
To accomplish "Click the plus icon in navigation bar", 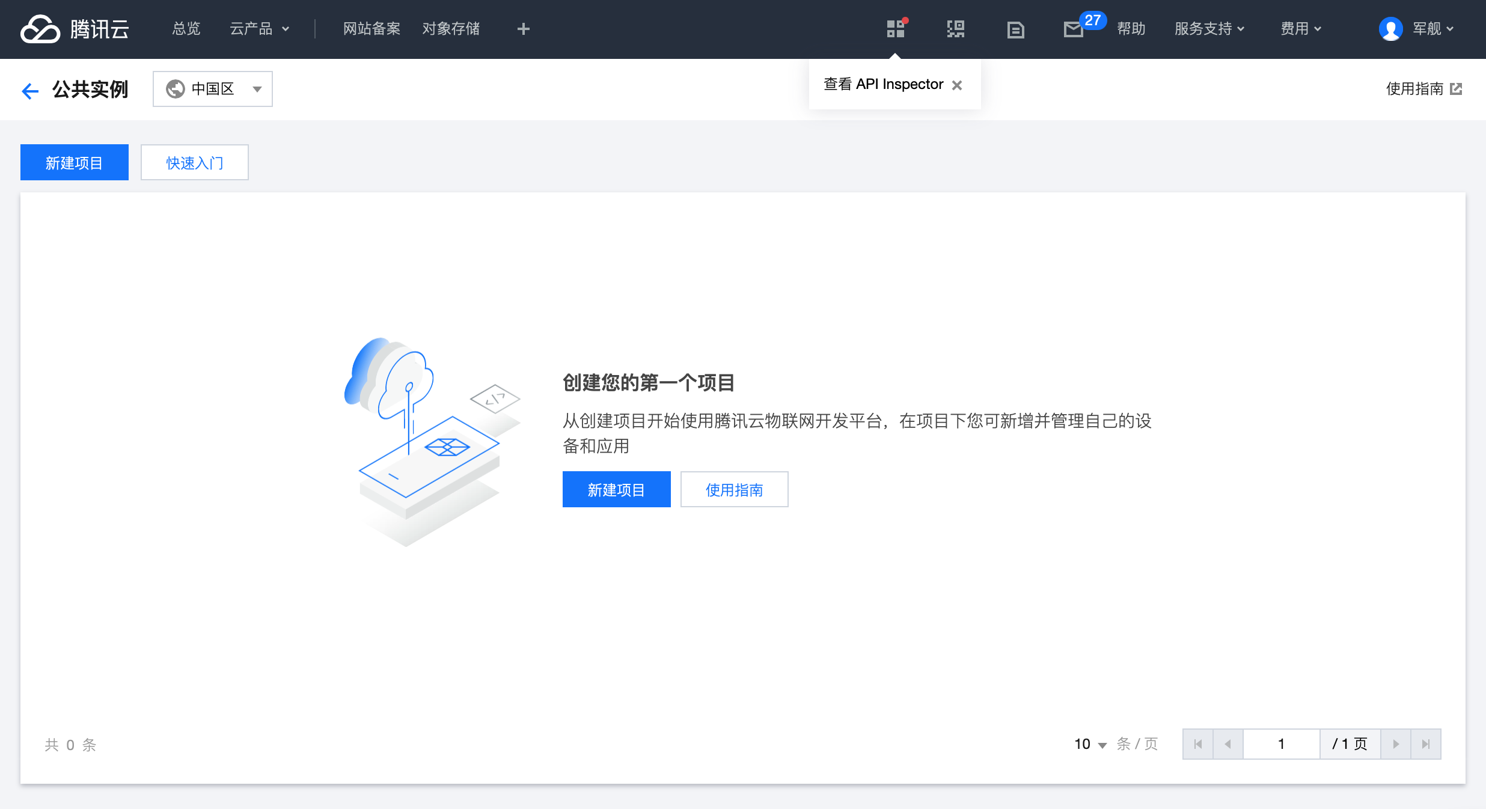I will pyautogui.click(x=523, y=29).
